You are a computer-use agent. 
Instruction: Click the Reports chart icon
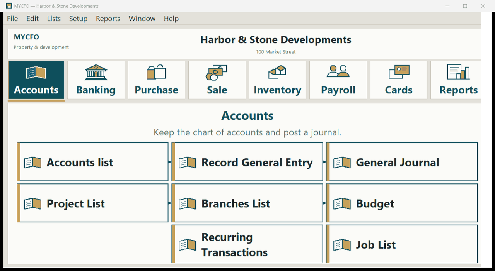click(x=458, y=72)
